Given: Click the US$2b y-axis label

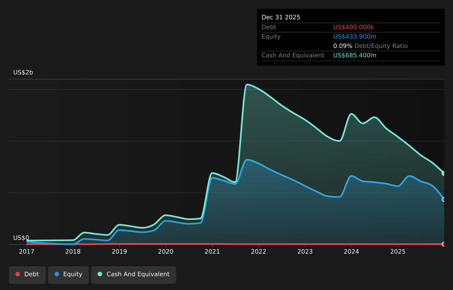Looking at the screenshot, I should click(23, 72).
